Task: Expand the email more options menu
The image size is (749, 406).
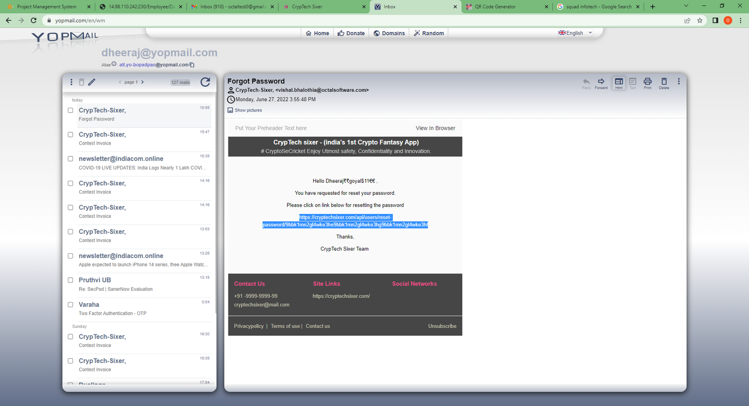Action: [x=679, y=81]
